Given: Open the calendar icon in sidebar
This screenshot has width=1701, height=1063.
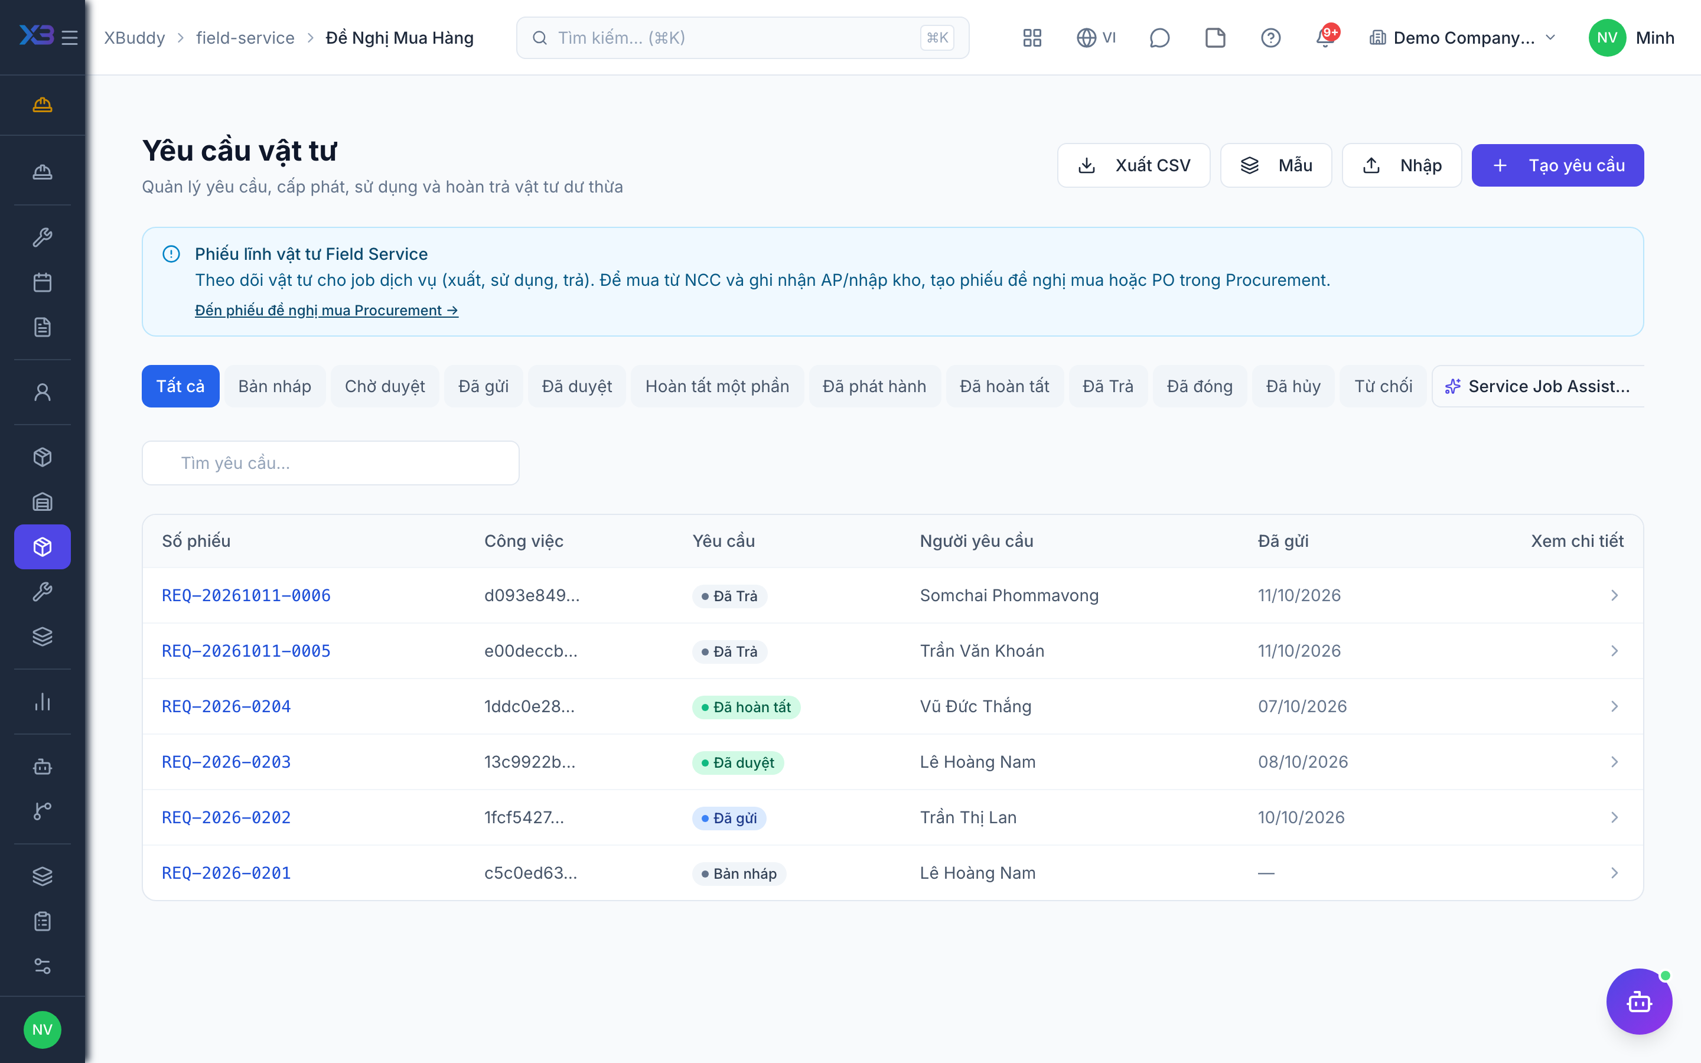Looking at the screenshot, I should (42, 283).
